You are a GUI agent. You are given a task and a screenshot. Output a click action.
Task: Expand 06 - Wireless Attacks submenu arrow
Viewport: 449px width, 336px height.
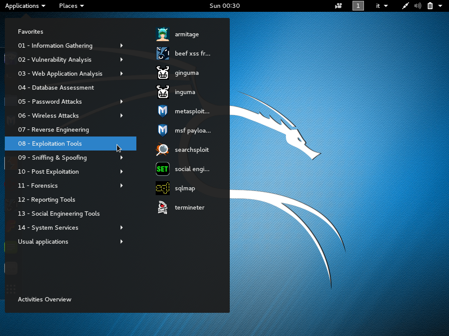coord(122,115)
